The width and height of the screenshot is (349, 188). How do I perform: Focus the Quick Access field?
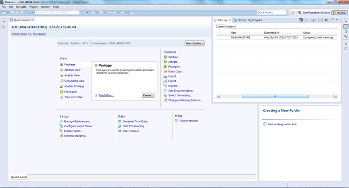click(272, 13)
